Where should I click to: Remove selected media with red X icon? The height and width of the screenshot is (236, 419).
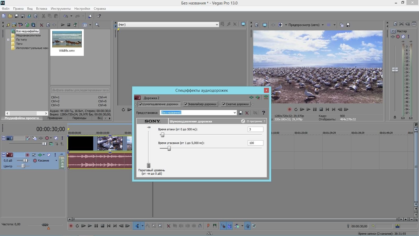(41, 25)
